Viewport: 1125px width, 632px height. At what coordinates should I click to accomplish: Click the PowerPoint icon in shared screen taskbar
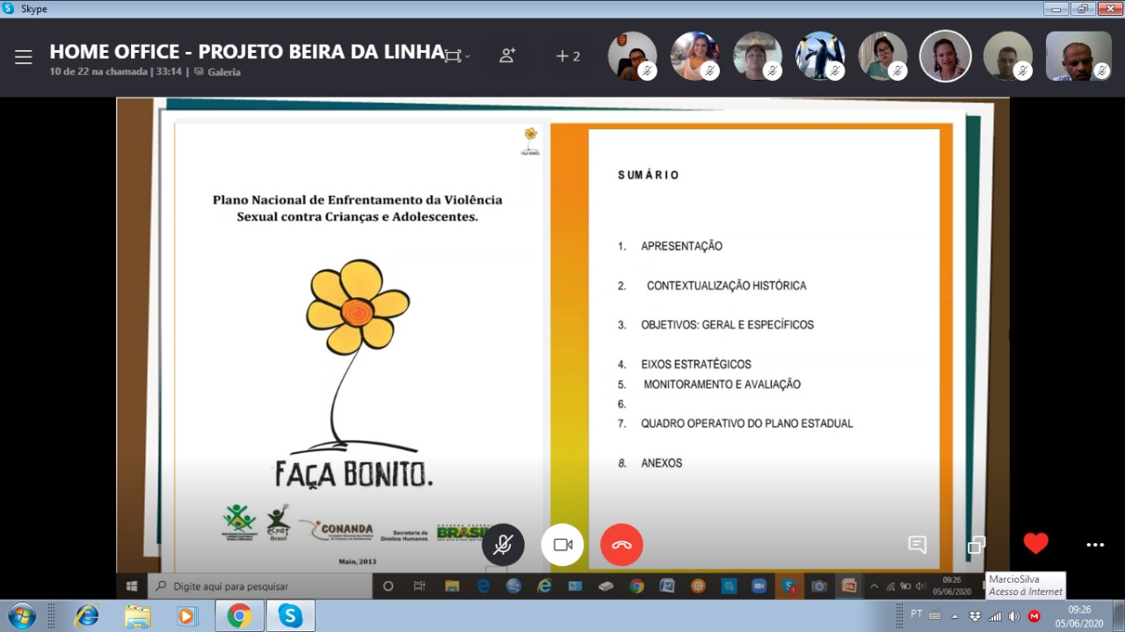coord(849,585)
